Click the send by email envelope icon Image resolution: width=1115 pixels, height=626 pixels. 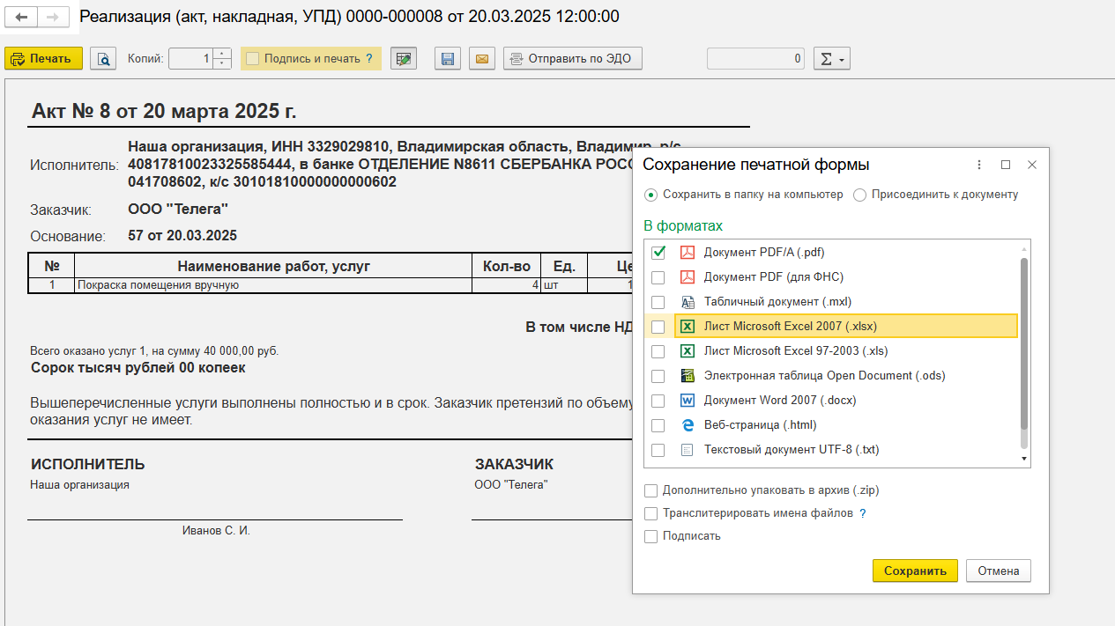click(481, 59)
